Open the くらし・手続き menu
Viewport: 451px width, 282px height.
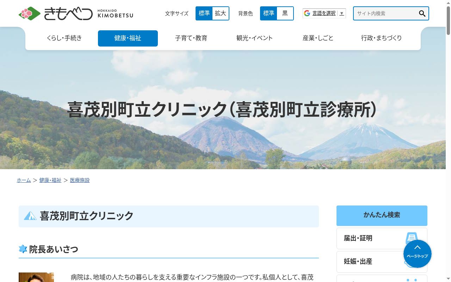click(64, 38)
